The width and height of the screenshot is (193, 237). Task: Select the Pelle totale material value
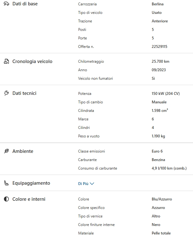[x=161, y=233]
